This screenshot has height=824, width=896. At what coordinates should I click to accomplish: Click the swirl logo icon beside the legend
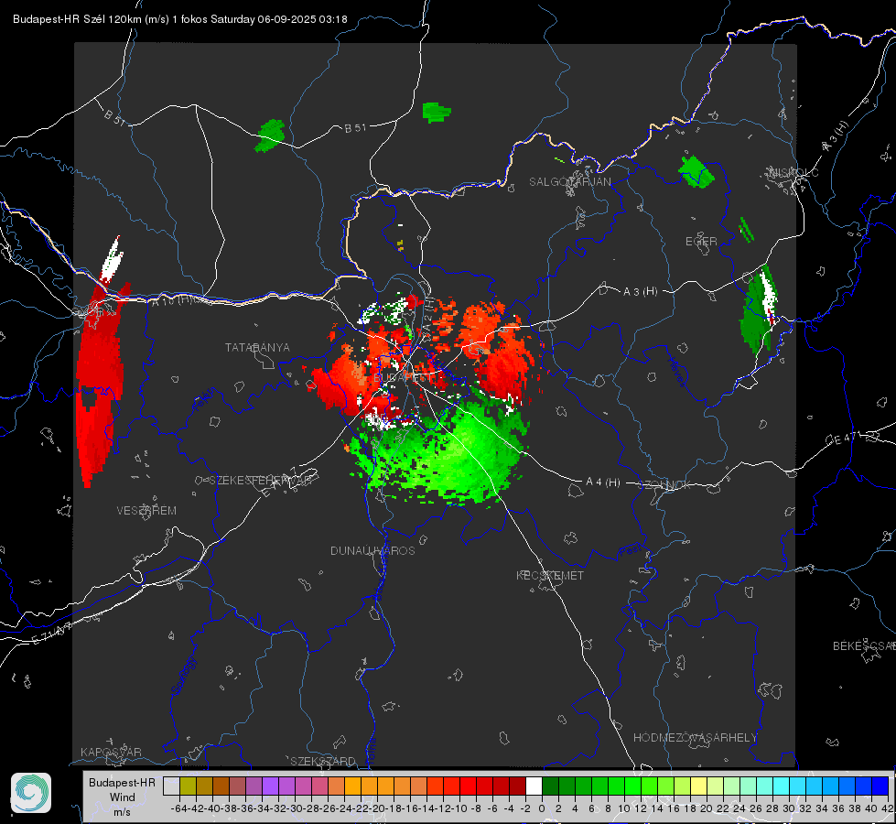tap(31, 793)
